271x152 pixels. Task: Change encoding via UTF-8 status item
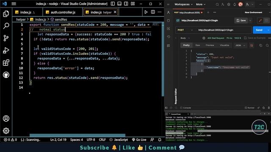(x=91, y=140)
